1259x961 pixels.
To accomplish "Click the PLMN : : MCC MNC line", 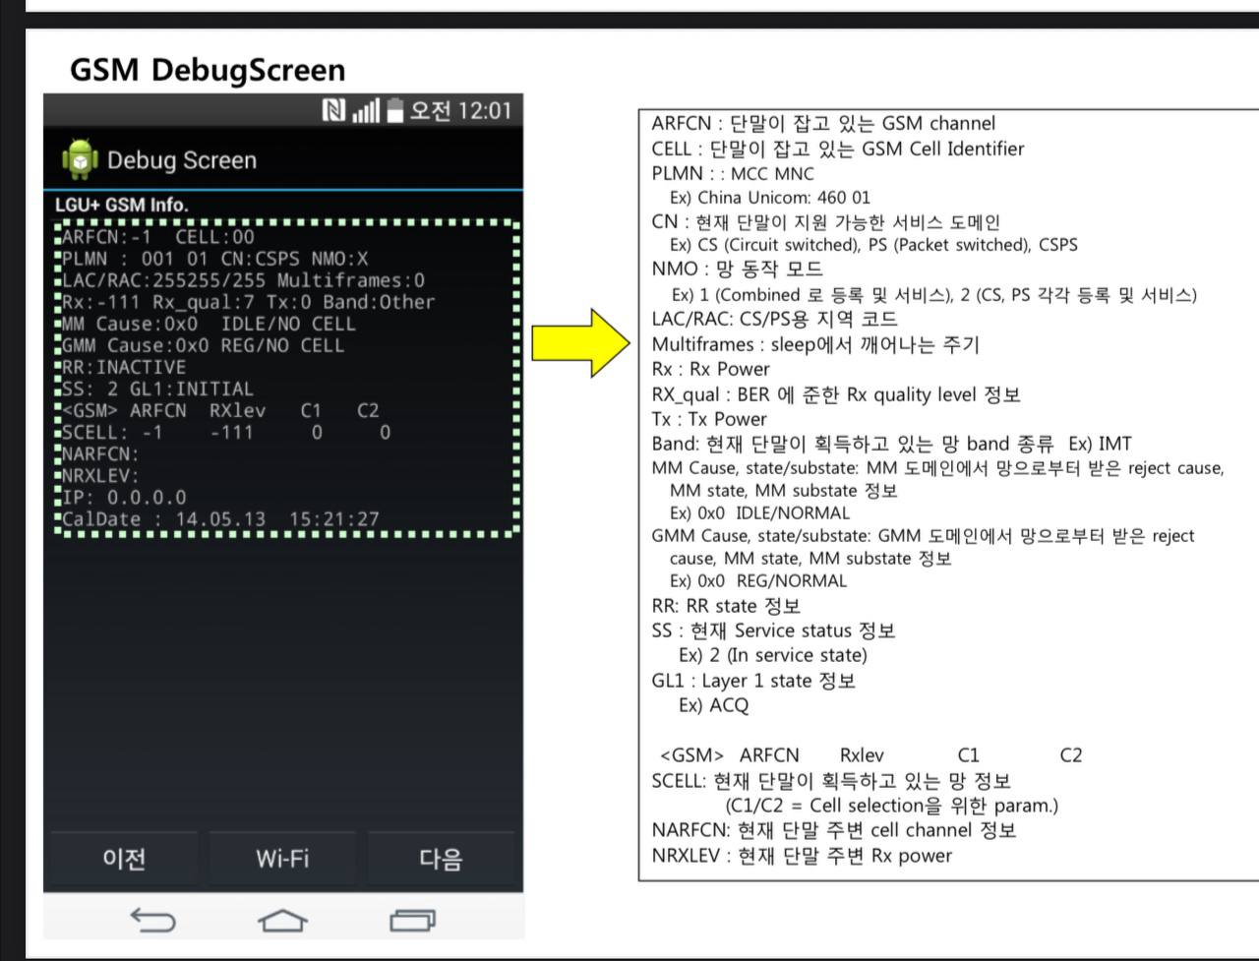I will coord(733,173).
